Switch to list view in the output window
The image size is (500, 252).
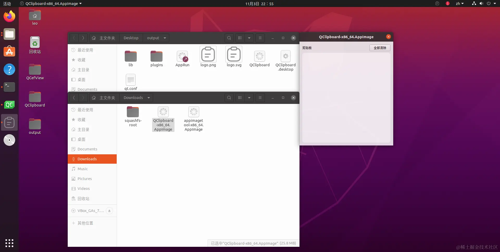coord(240,38)
